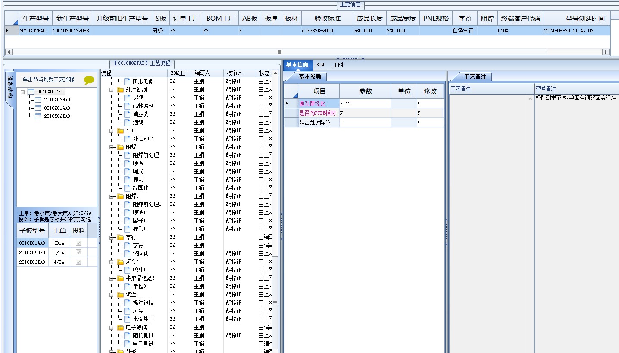Toggle 投料 checkbox for 2C10X06IA0 row

[x=78, y=262]
